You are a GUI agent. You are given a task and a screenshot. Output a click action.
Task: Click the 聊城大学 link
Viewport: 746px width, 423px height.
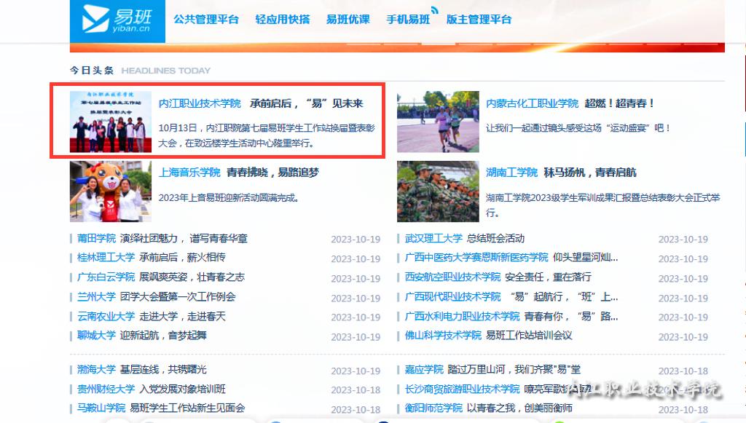(x=97, y=336)
